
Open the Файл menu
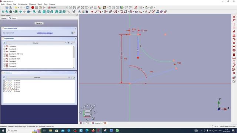(x=3, y=4)
